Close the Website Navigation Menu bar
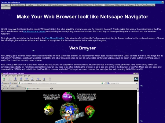The width and height of the screenshot is (165, 123). coord(163,2)
